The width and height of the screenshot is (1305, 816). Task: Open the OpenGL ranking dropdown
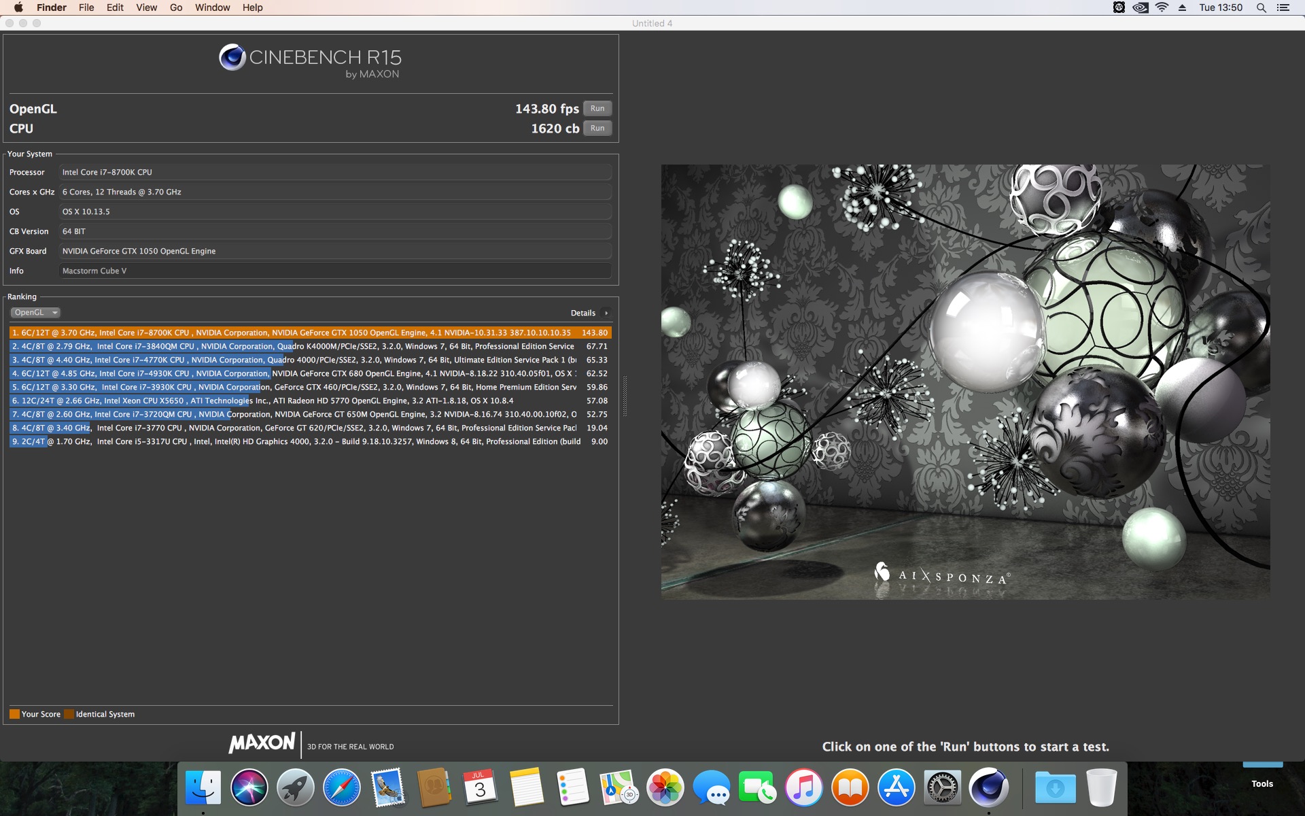pyautogui.click(x=35, y=313)
